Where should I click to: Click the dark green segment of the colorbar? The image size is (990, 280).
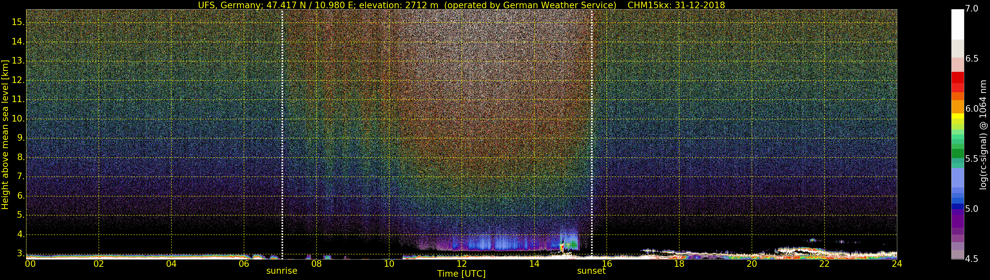coord(957,154)
